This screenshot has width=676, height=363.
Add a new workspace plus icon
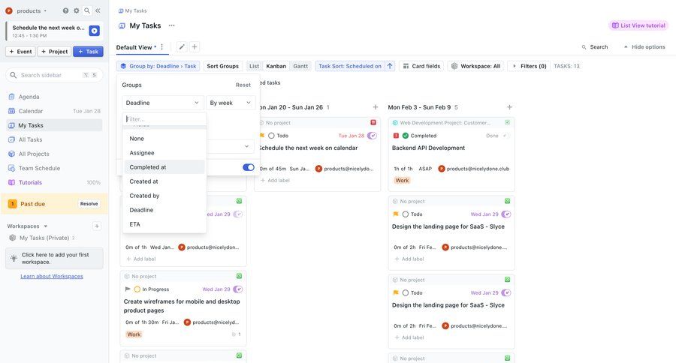point(97,226)
